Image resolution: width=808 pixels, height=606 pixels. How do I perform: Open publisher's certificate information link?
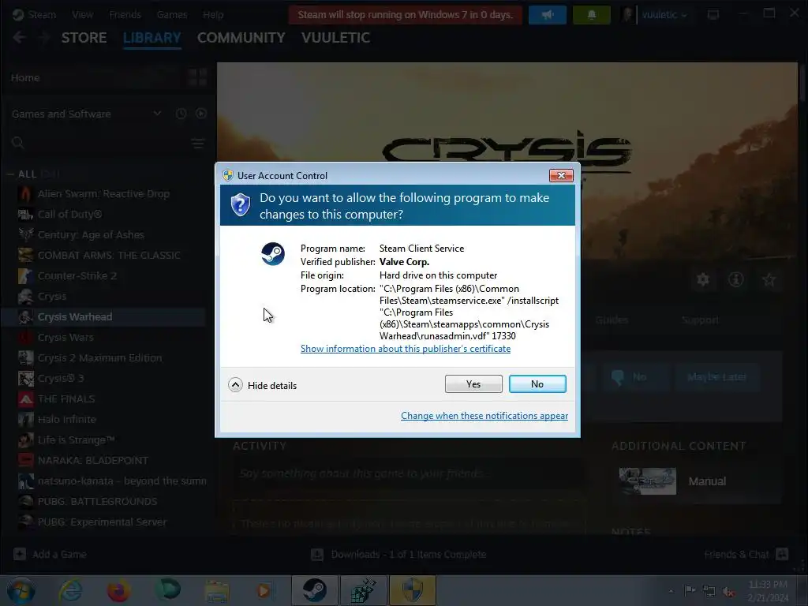pos(405,349)
